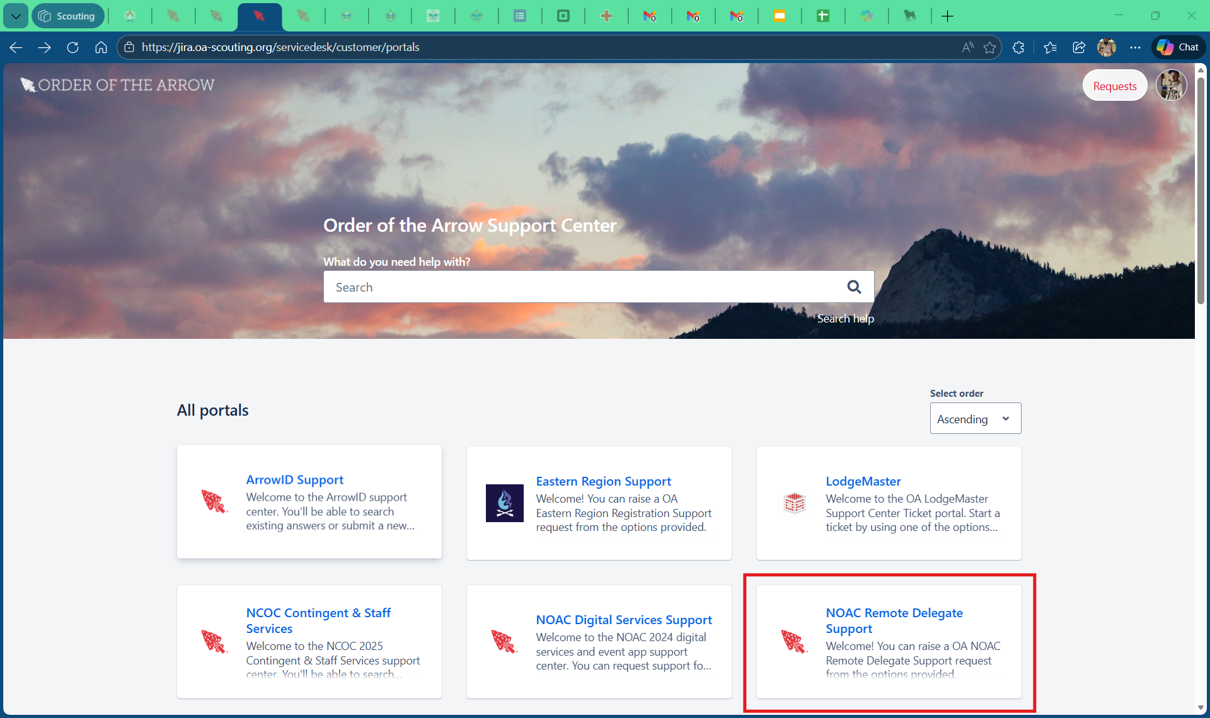Screen dimensions: 1210x718
Task: Click the Requests button
Action: [1114, 86]
